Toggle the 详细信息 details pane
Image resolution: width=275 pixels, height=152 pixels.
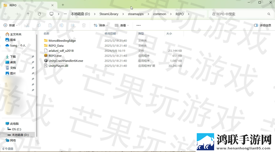point(263,25)
